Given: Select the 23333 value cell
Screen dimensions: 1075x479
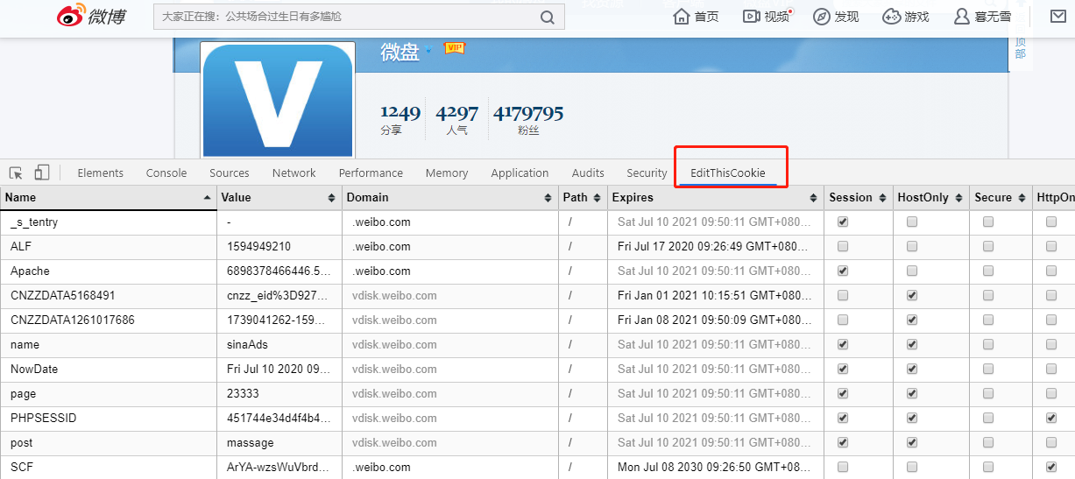Looking at the screenshot, I should [279, 394].
